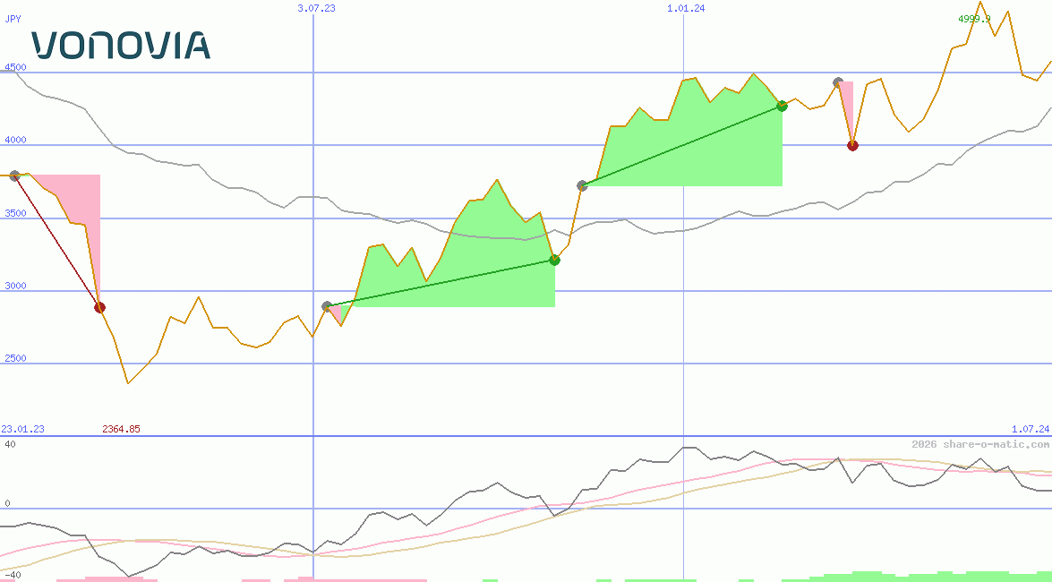This screenshot has height=582, width=1052.
Task: Click the JPY currency label
Action: tap(13, 18)
